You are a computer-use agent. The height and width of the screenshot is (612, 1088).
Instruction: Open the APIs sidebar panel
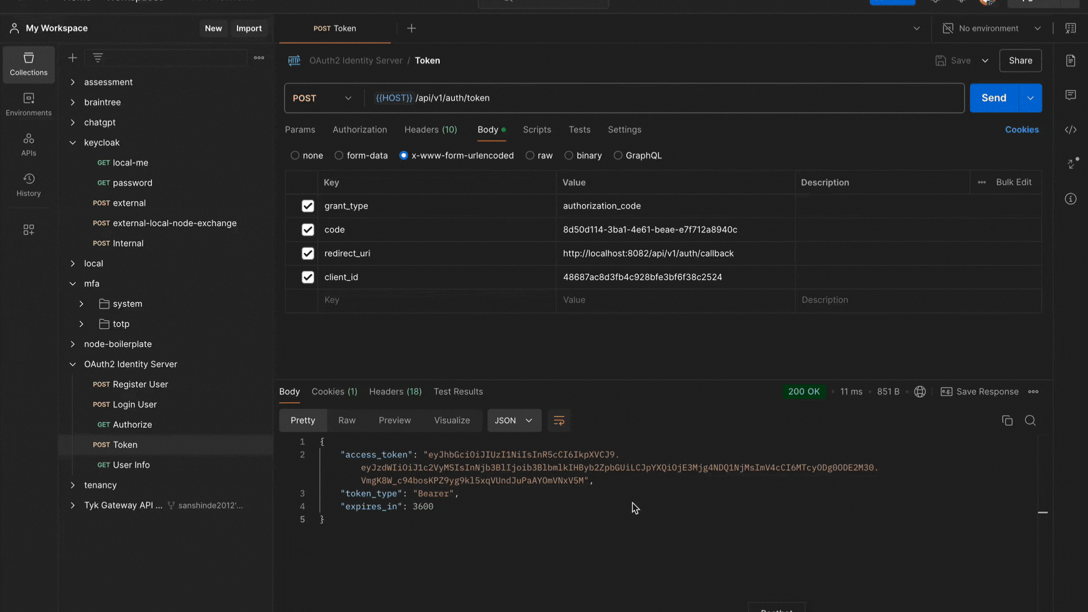(x=28, y=144)
